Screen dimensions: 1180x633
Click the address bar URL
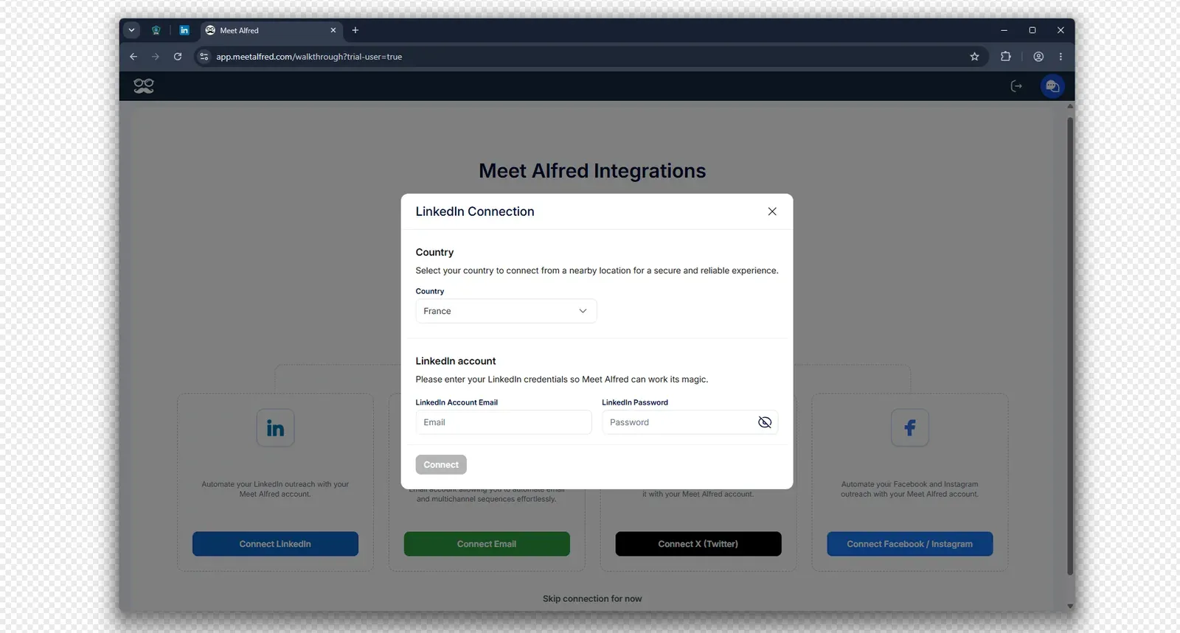click(309, 57)
